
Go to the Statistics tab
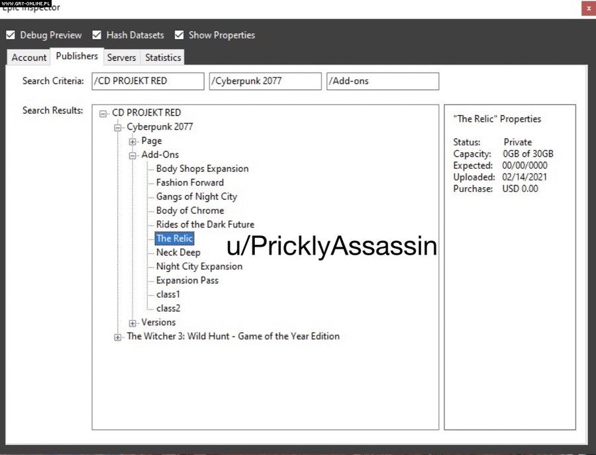click(x=163, y=58)
